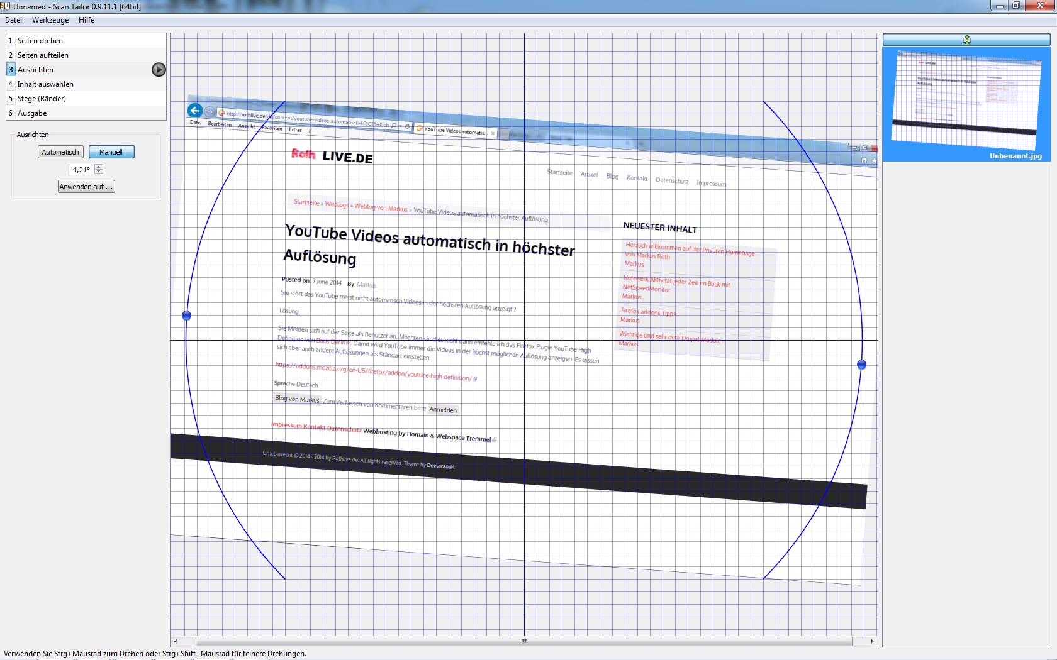Viewport: 1057px width, 660px height.
Task: Switch deskew mode to Automatisch
Action: coord(60,152)
